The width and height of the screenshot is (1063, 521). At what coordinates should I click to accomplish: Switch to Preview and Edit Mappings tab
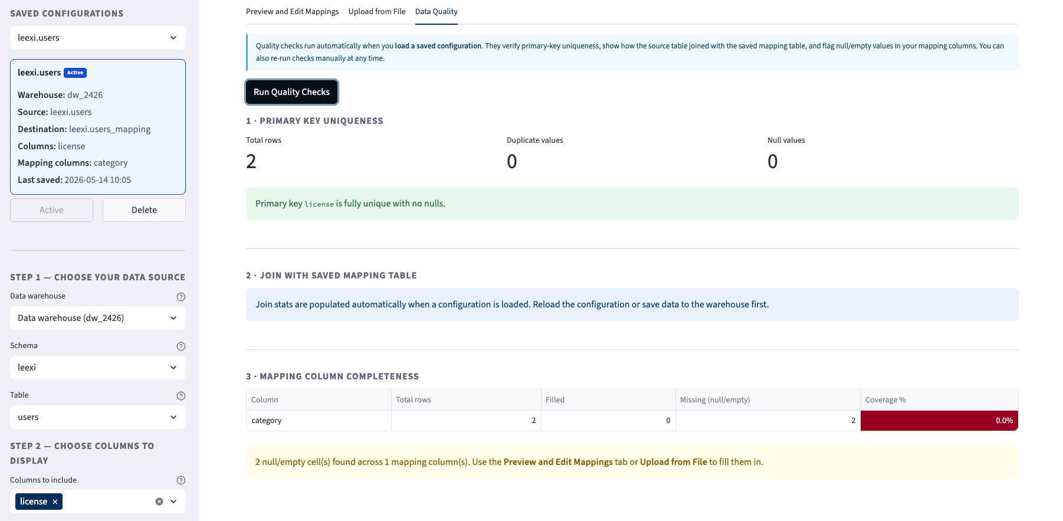pyautogui.click(x=293, y=11)
